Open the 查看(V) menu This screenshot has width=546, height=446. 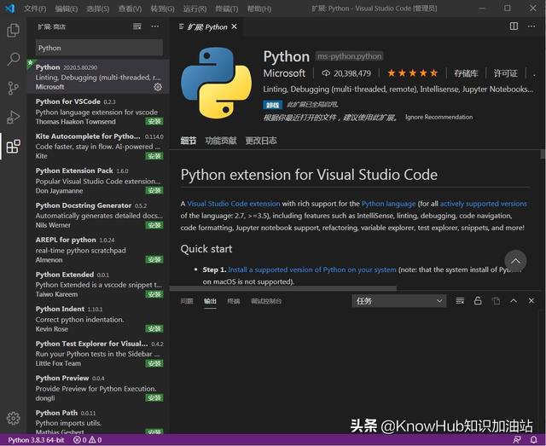130,9
